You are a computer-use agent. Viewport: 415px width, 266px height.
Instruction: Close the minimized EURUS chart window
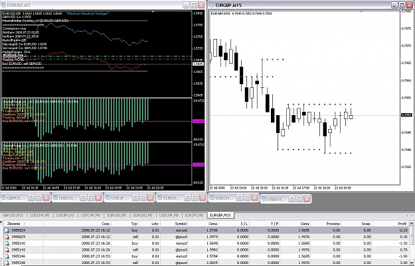[x=203, y=198]
